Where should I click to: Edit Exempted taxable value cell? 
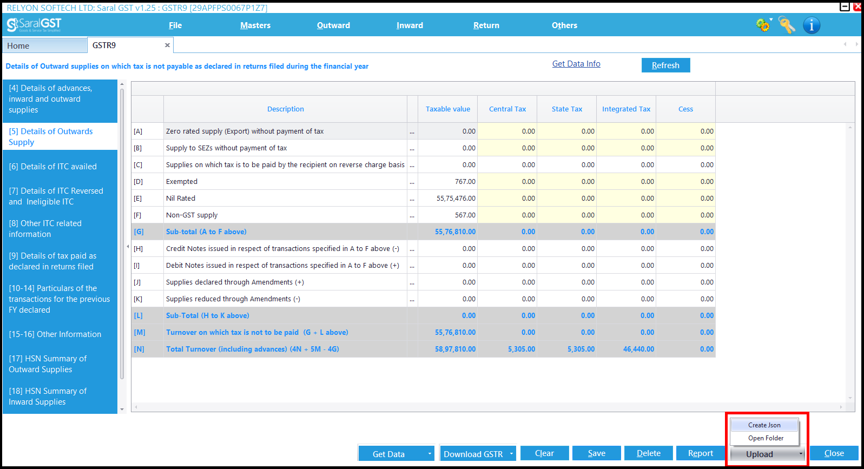[x=447, y=182]
